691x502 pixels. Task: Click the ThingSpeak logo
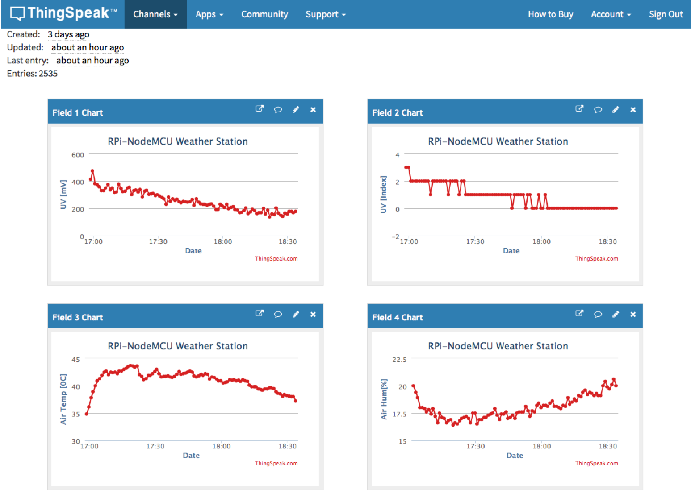click(63, 13)
